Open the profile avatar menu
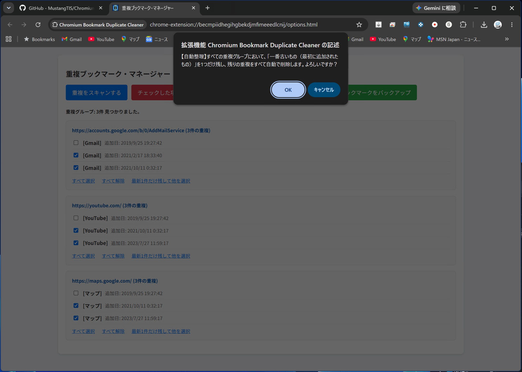Viewport: 522px width, 372px height. point(498,25)
